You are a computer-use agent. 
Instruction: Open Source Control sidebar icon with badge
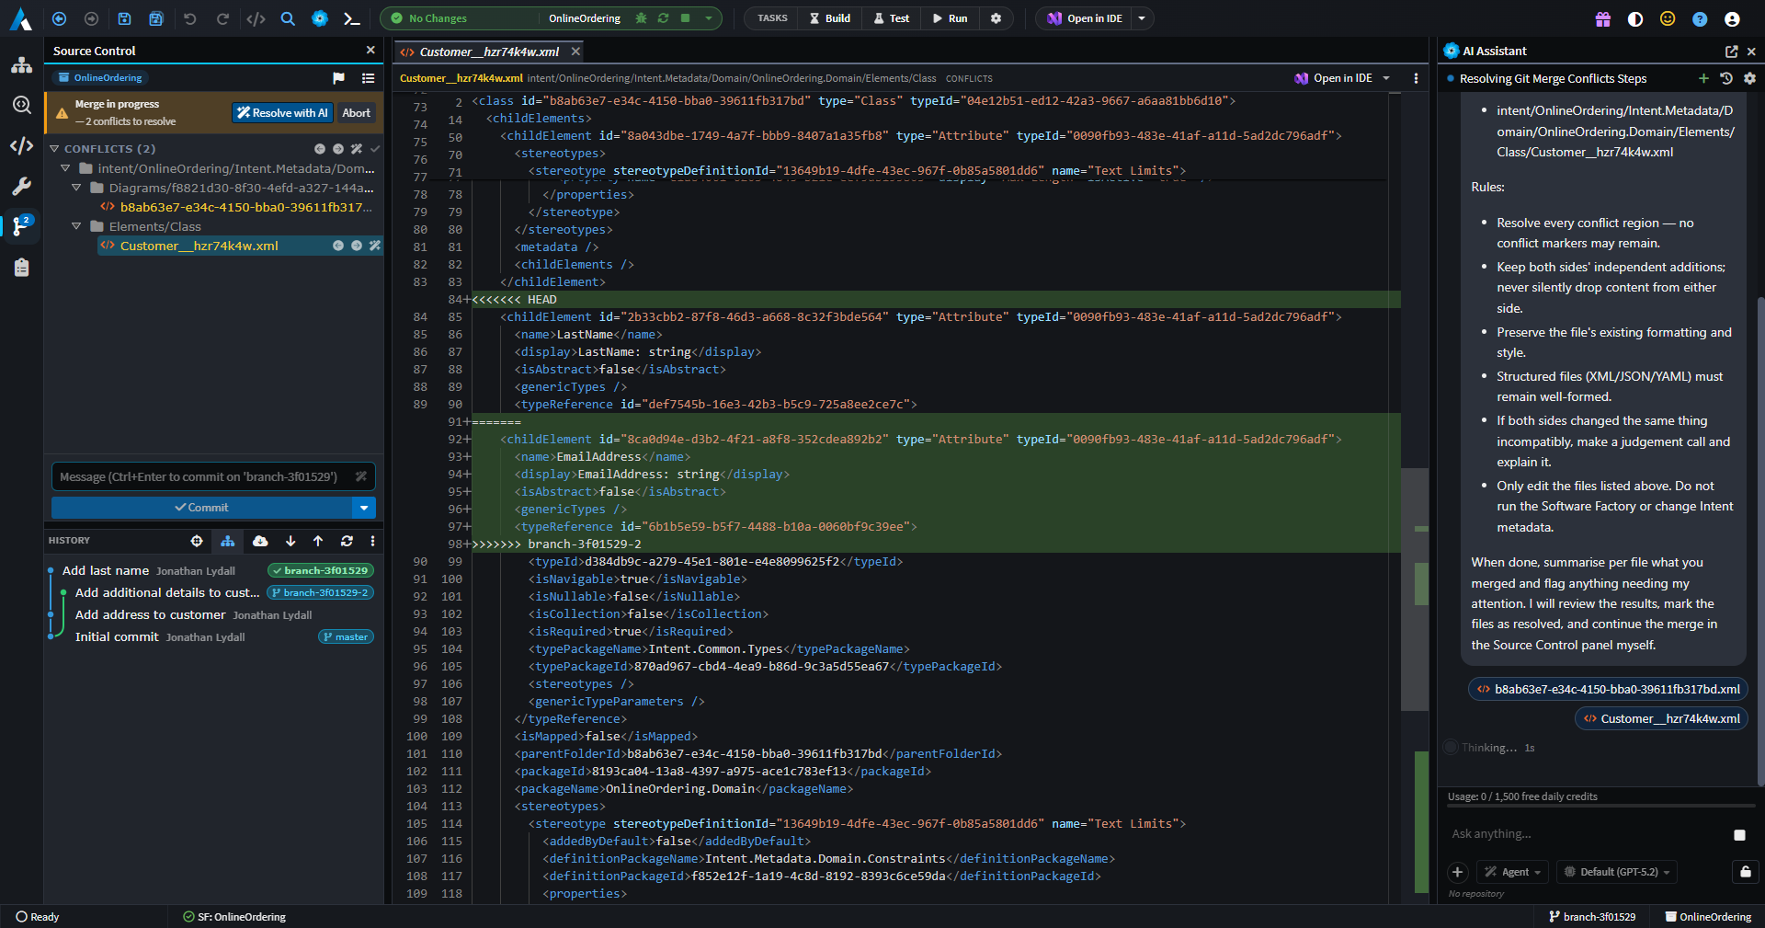(22, 226)
